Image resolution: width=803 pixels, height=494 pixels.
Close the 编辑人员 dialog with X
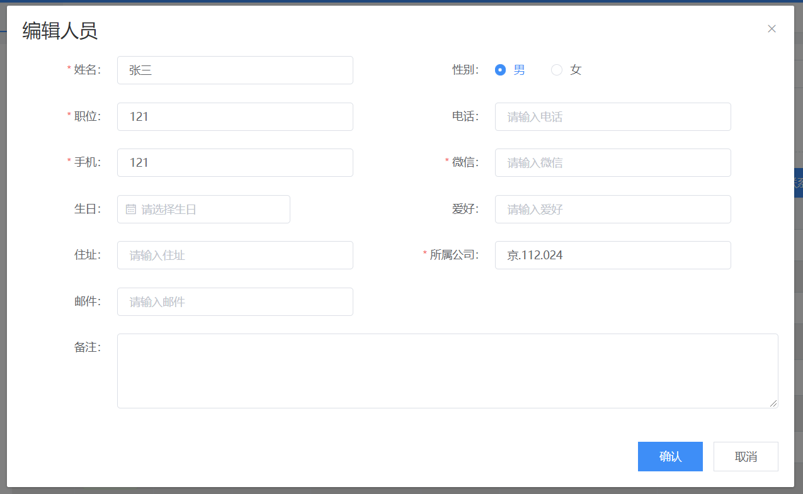pos(772,29)
